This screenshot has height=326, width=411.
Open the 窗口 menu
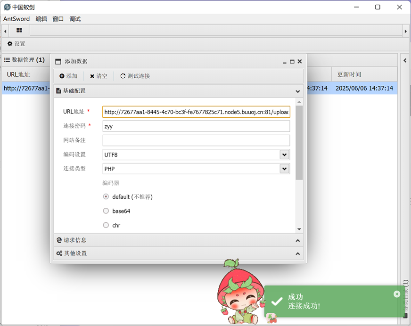click(x=58, y=19)
